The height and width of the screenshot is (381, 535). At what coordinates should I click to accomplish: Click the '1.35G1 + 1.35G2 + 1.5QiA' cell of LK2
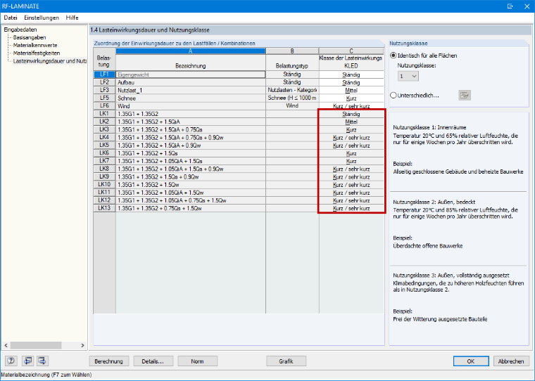pos(190,122)
